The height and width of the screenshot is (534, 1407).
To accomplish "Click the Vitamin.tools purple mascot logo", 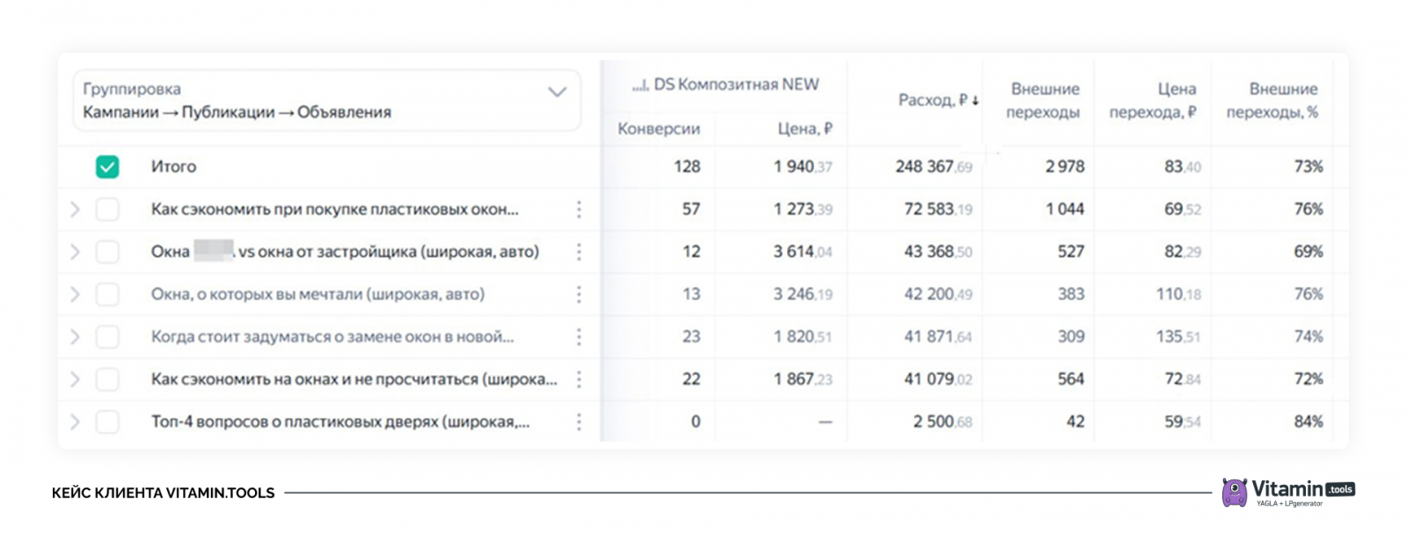I will coord(1235,493).
